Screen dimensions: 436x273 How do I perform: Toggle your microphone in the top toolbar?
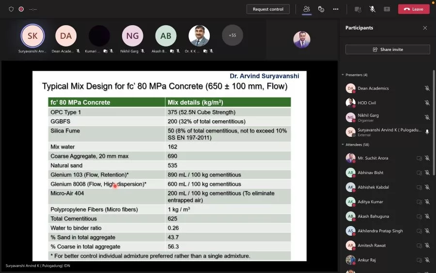tap(372, 9)
